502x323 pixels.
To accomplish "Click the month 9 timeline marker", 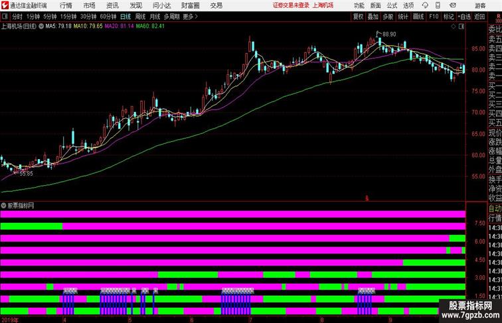I will (x=390, y=320).
